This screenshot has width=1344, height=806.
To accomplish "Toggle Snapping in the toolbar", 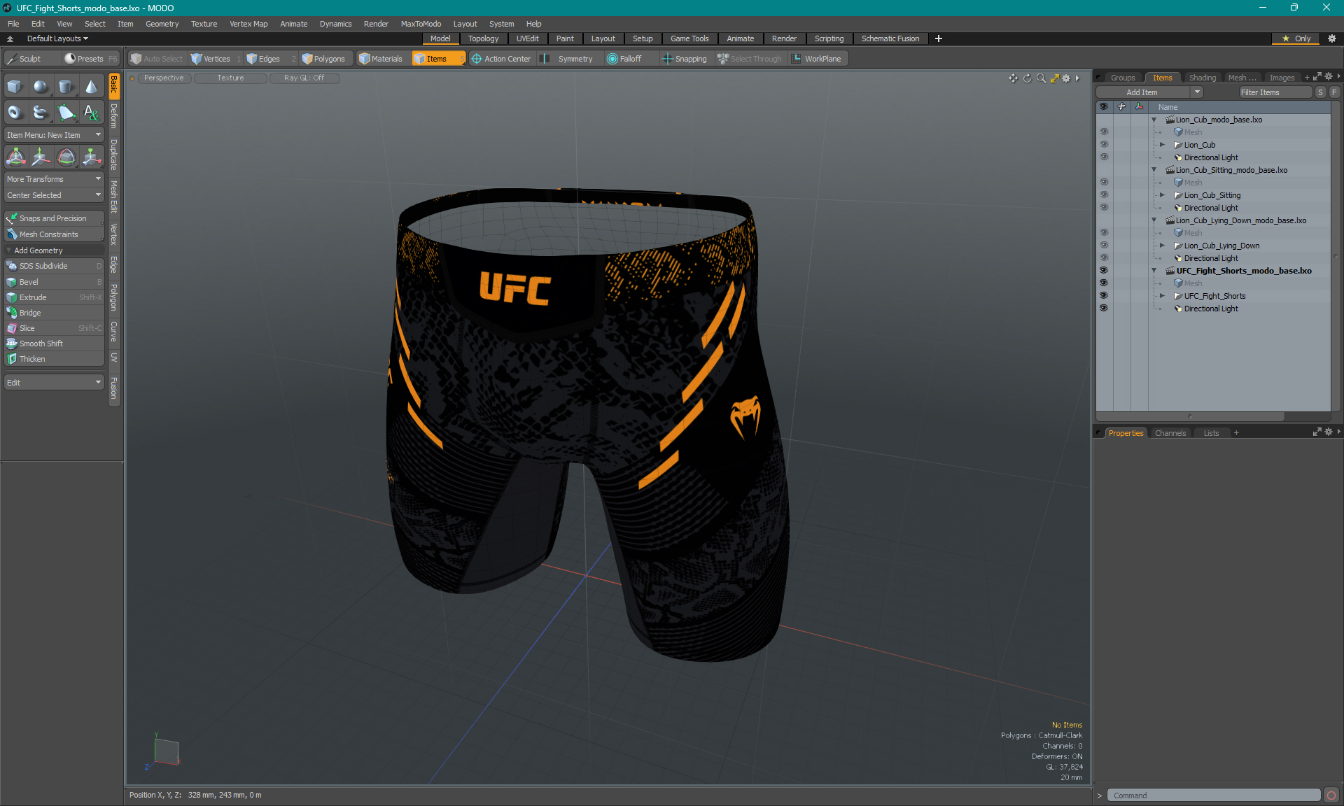I will (685, 59).
